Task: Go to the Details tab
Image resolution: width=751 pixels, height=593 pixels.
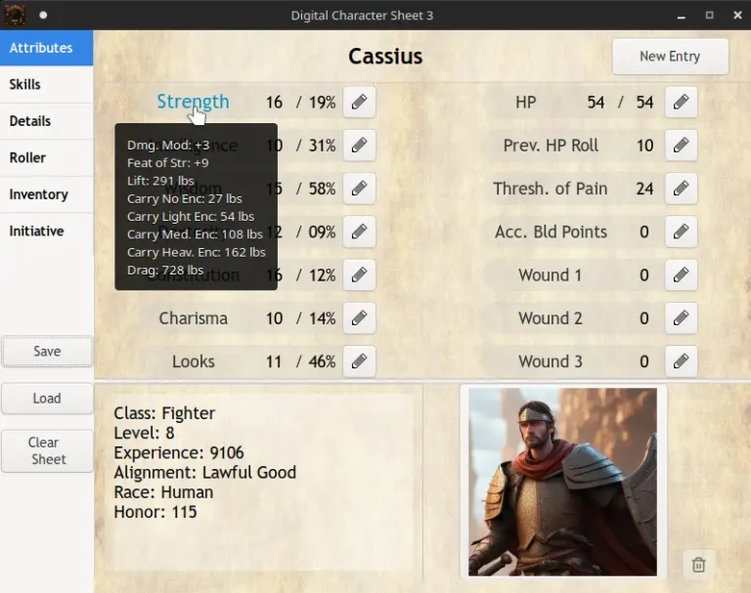Action: (x=47, y=121)
